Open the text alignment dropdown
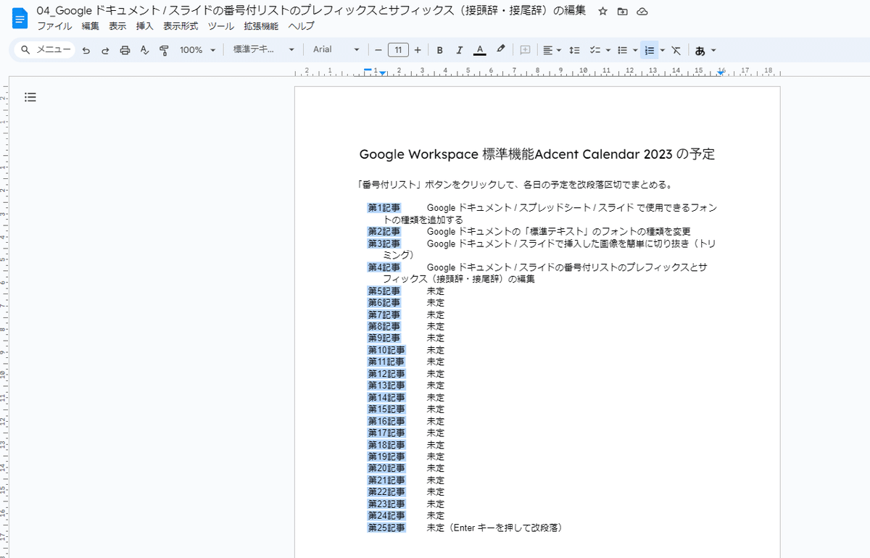870x558 pixels. point(552,50)
